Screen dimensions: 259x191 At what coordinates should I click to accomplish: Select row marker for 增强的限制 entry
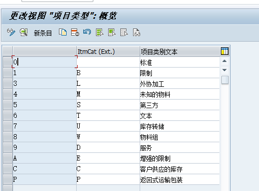[8, 158]
